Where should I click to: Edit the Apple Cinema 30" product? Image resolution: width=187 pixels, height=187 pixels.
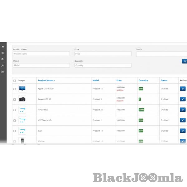(183, 89)
